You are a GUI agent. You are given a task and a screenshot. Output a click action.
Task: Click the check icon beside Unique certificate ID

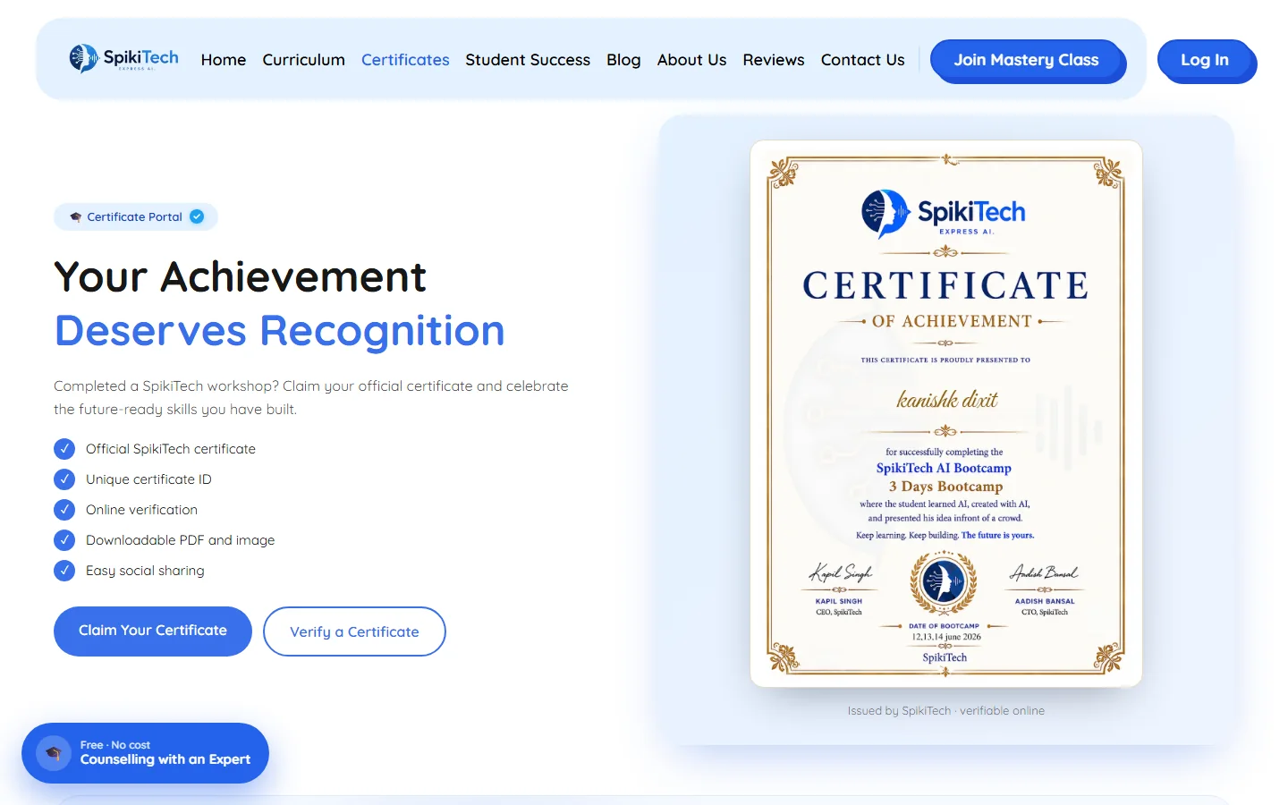tap(64, 479)
